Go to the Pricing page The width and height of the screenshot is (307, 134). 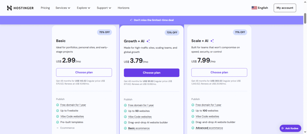45,8
